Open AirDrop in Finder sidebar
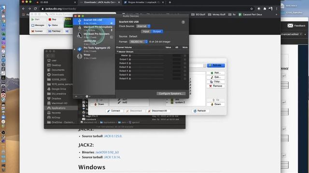This screenshot has height=173, width=309. 56,117
